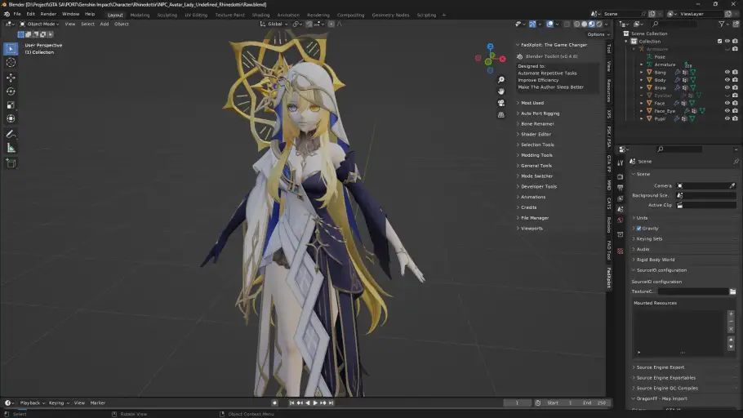Open the Texture properties tab icon

[621, 251]
